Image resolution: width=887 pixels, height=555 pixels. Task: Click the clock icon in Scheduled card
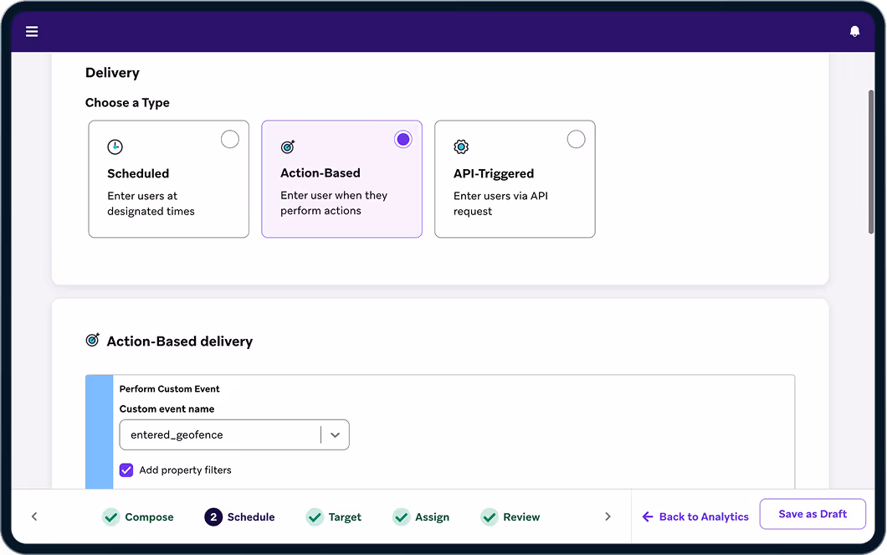[x=115, y=147]
